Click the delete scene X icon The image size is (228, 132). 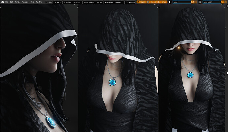tap(196, 2)
